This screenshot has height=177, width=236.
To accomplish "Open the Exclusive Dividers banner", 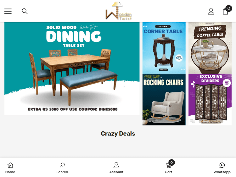I will click(x=210, y=100).
